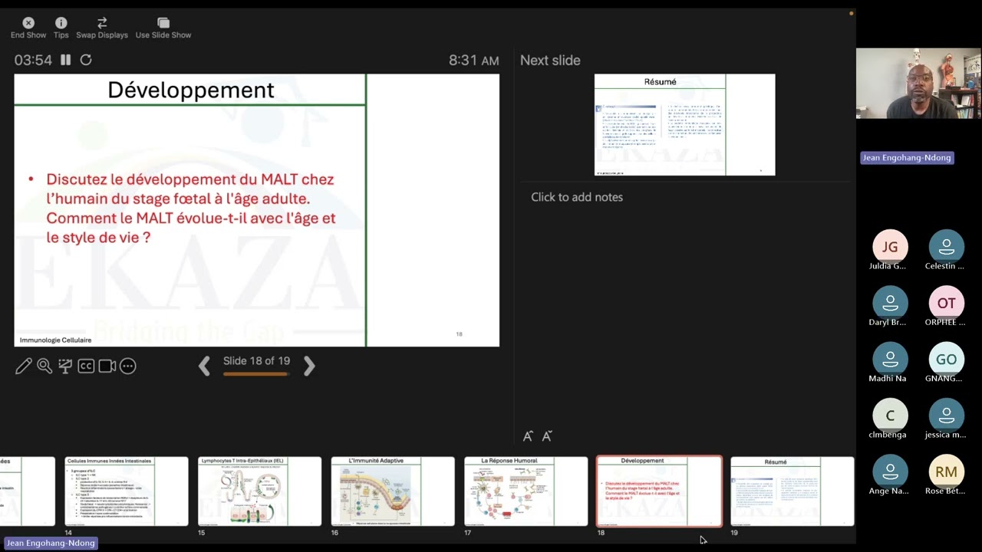Screen dimensions: 982x552
Task: Click the 8:31 AM clock
Action: [474, 61]
